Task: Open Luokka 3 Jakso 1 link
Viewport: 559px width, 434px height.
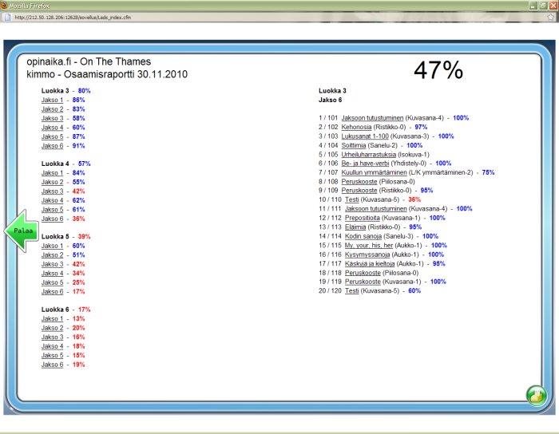Action: coord(52,100)
